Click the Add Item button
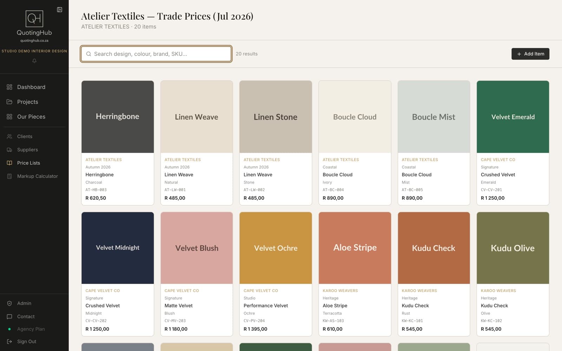 click(x=530, y=54)
